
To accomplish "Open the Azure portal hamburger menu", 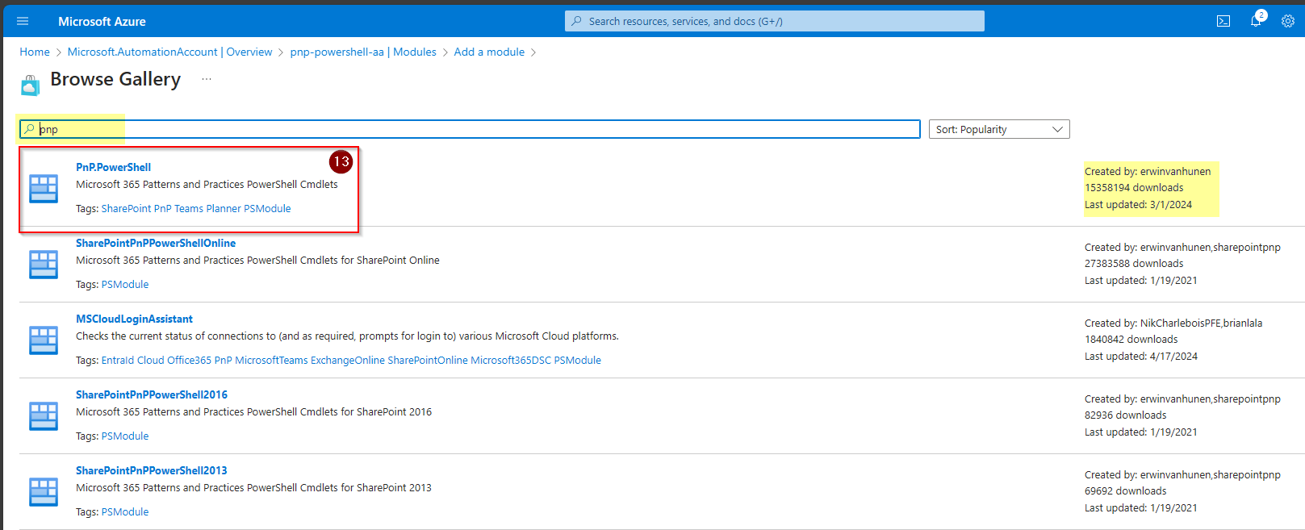I will tap(23, 21).
